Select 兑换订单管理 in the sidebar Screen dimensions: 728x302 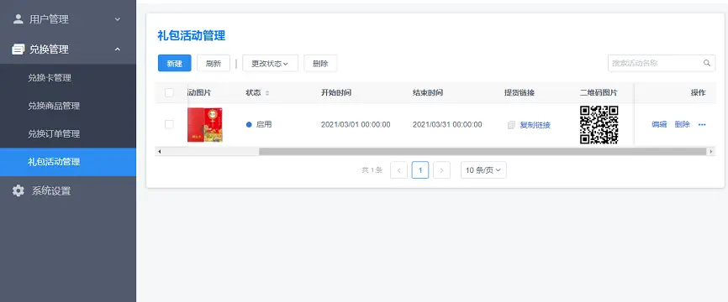coord(68,134)
